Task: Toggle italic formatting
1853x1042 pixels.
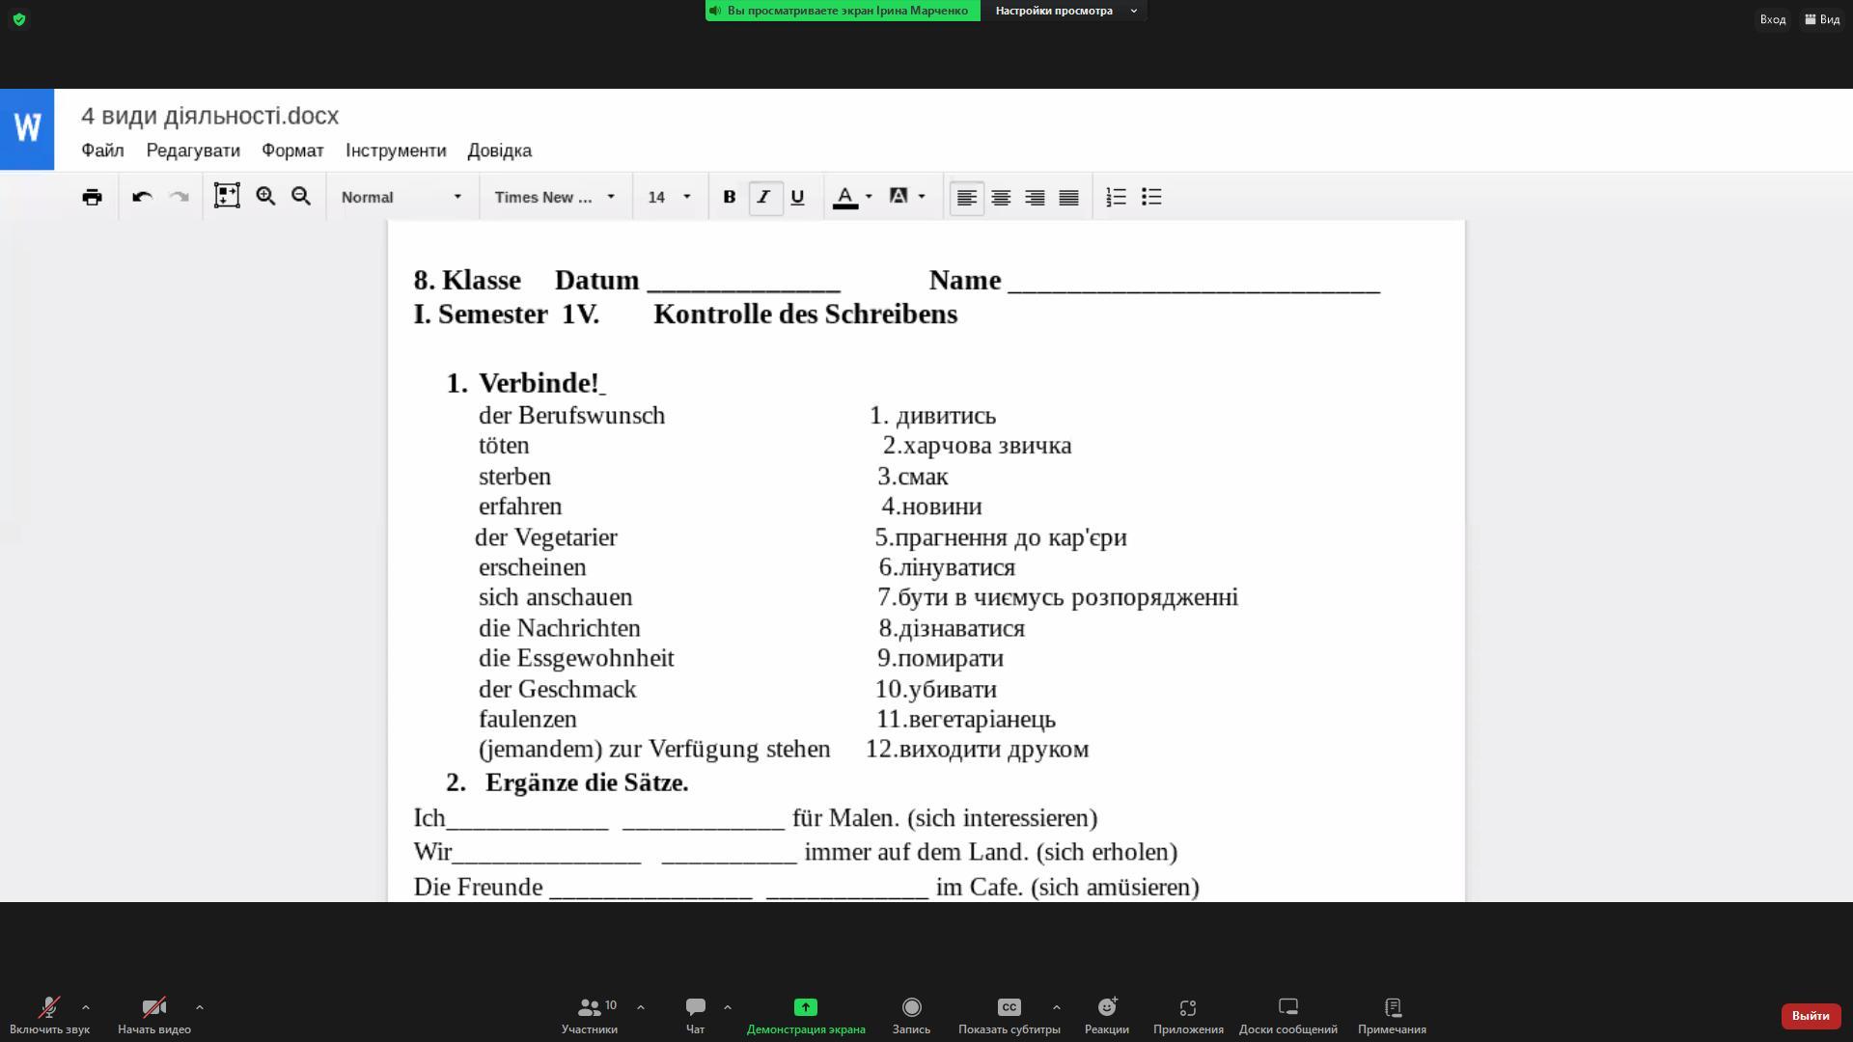Action: 763,197
